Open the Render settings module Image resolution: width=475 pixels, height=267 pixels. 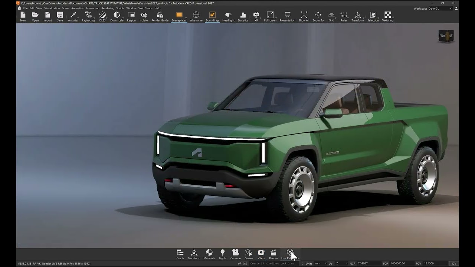point(273,254)
